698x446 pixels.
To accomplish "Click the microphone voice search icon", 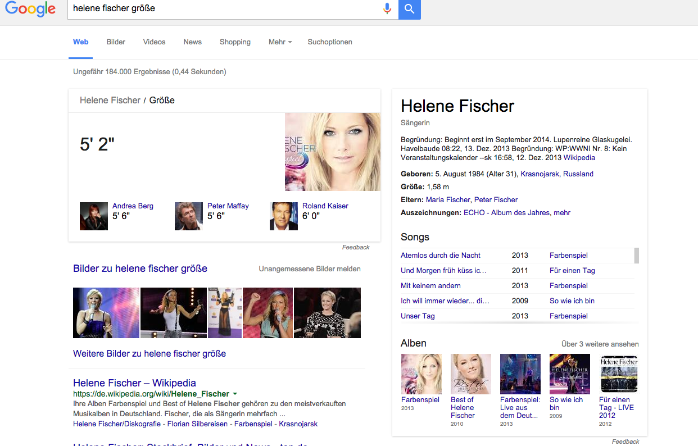I will click(387, 8).
